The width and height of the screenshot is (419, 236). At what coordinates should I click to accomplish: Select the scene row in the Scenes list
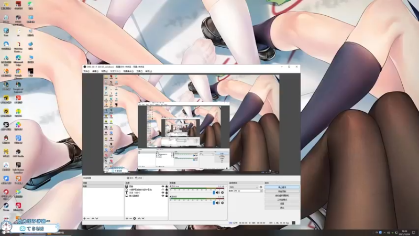(x=103, y=186)
